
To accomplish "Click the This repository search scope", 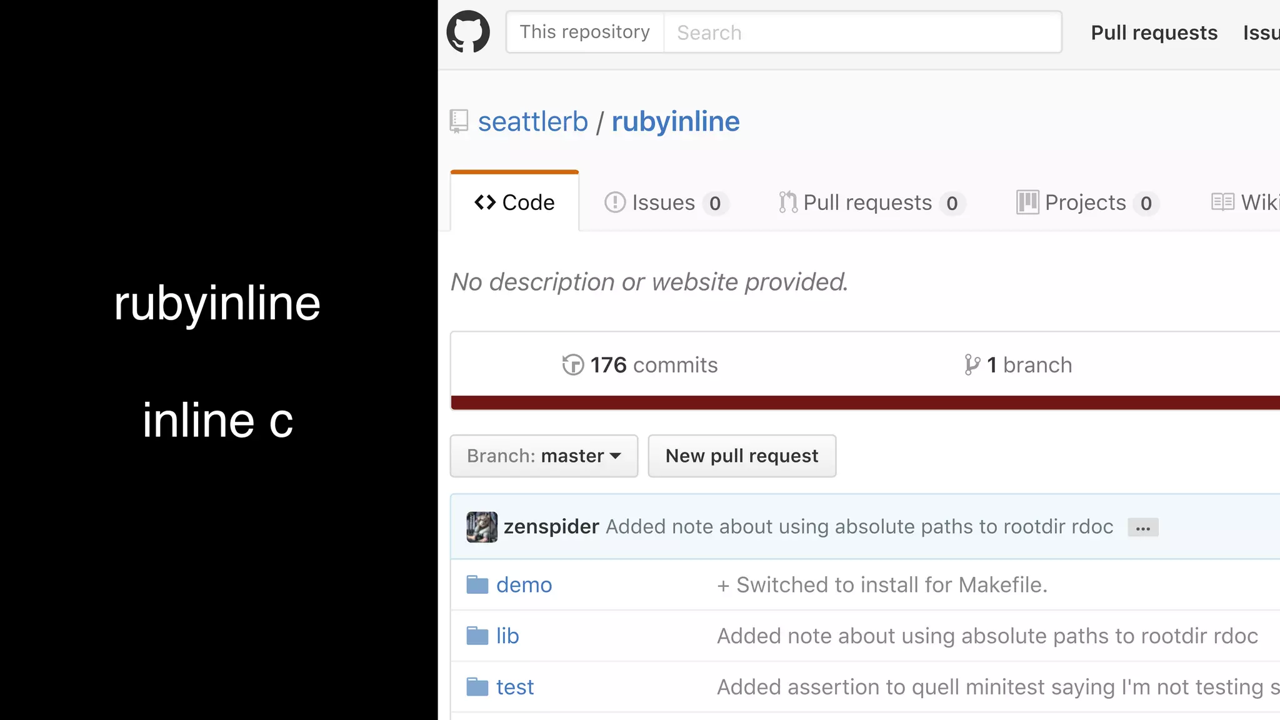I will point(585,32).
